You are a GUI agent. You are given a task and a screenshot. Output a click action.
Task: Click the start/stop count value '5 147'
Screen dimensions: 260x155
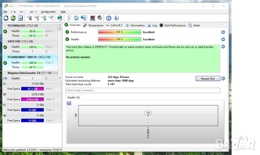tap(111, 84)
